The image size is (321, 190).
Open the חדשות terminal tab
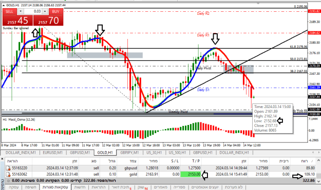[x=80, y=187]
